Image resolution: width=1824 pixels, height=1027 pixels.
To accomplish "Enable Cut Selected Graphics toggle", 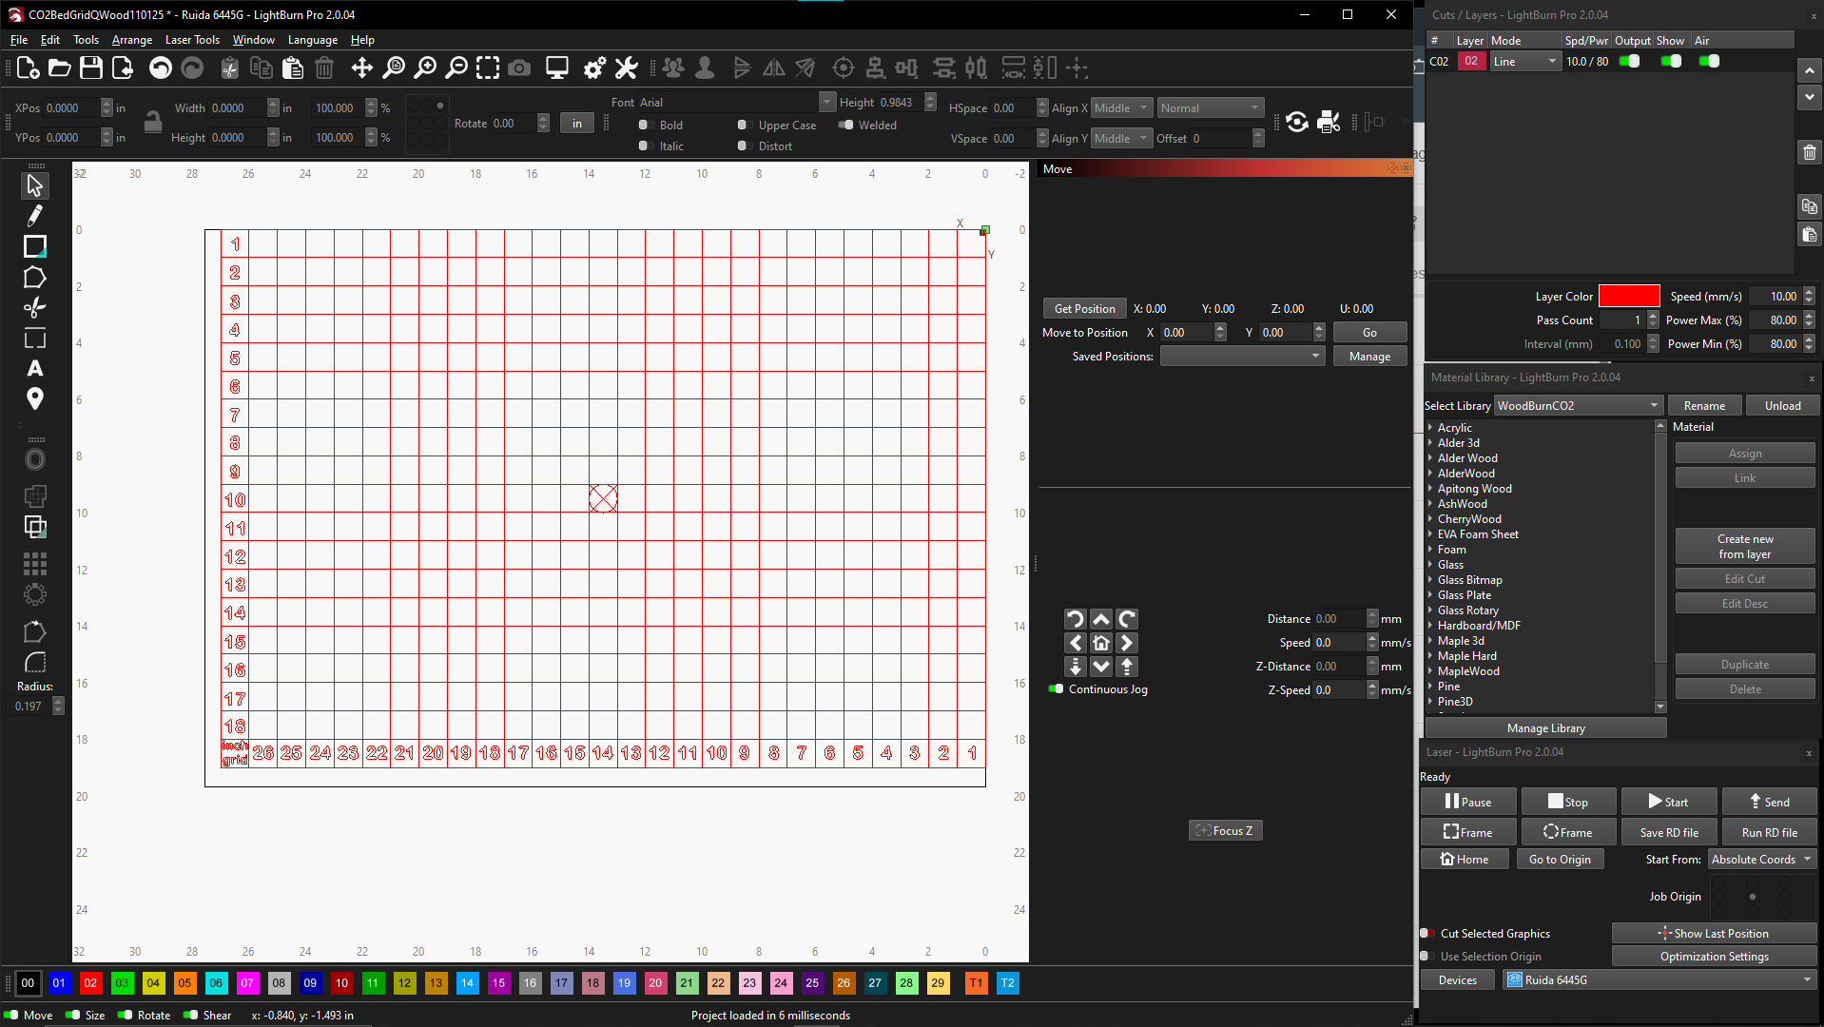I will pos(1427,934).
